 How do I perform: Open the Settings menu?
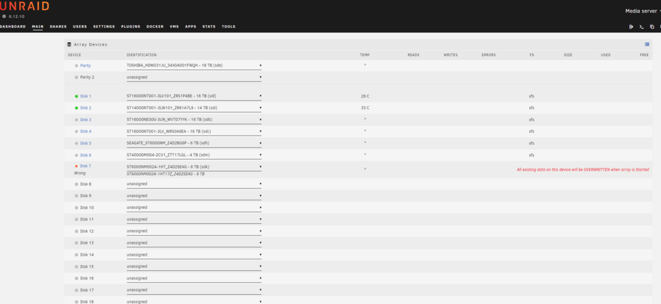click(104, 26)
